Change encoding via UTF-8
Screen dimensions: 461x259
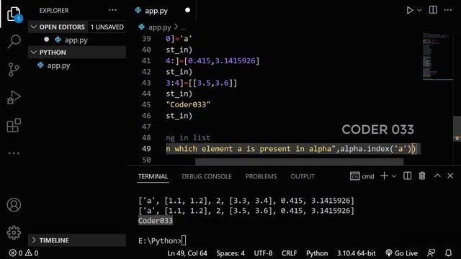pyautogui.click(x=263, y=253)
